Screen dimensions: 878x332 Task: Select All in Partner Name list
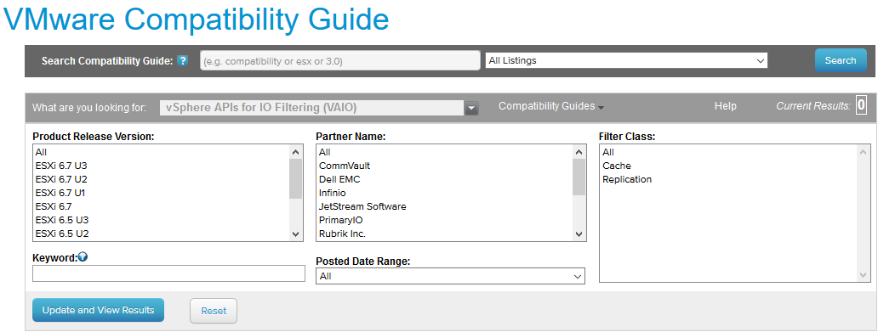click(444, 152)
